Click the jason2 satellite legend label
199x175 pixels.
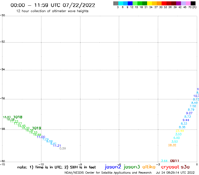tap(113, 167)
